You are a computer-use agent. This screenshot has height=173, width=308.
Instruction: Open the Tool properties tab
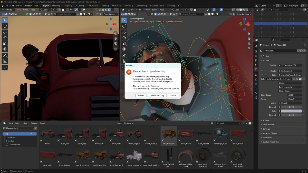(x=256, y=45)
